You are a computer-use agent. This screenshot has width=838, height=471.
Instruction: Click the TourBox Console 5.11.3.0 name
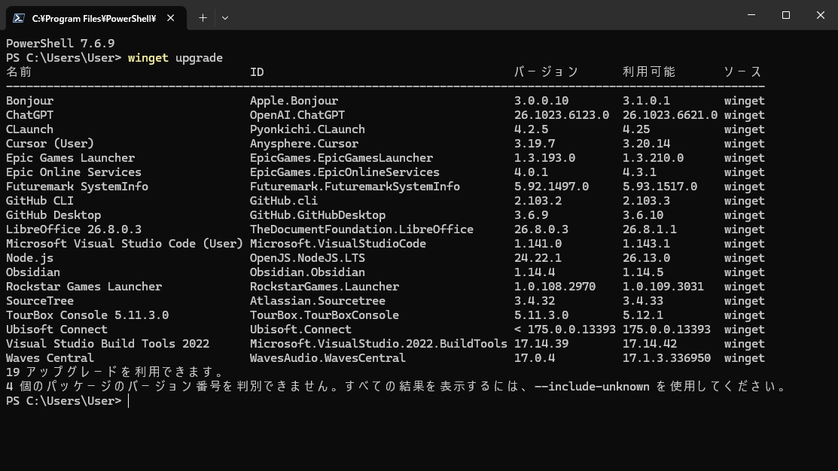pyautogui.click(x=87, y=315)
